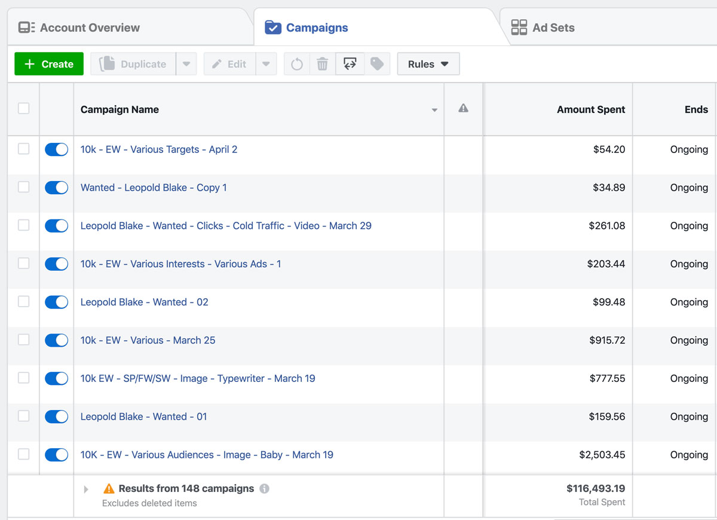Click the $54.20 amount spent cell
The image size is (717, 520).
point(609,149)
